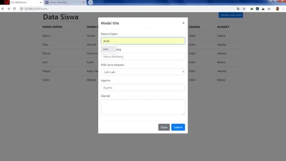This screenshot has height=161, width=286.
Task: Click the Data Siswa page heading
Action: [x=61, y=17]
